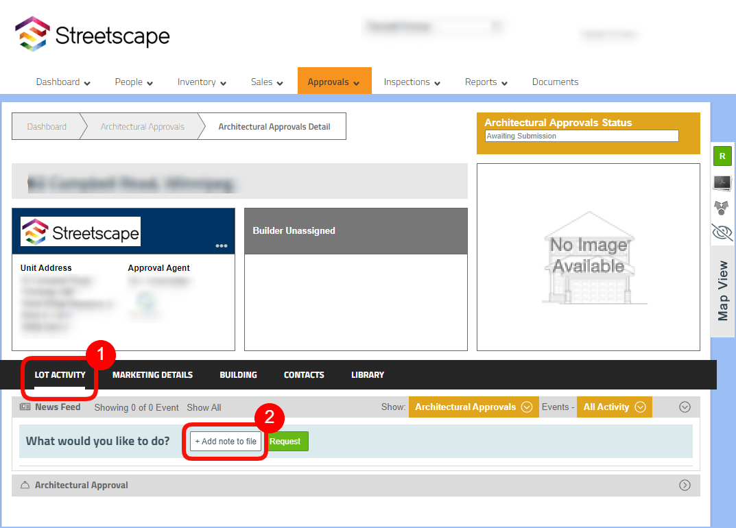Switch to the Building tab
Screen dimensions: 736x528
tap(239, 374)
